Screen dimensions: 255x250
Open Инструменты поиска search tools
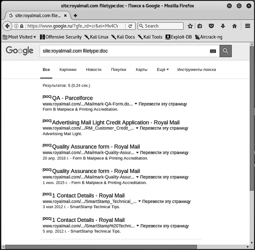click(x=196, y=70)
